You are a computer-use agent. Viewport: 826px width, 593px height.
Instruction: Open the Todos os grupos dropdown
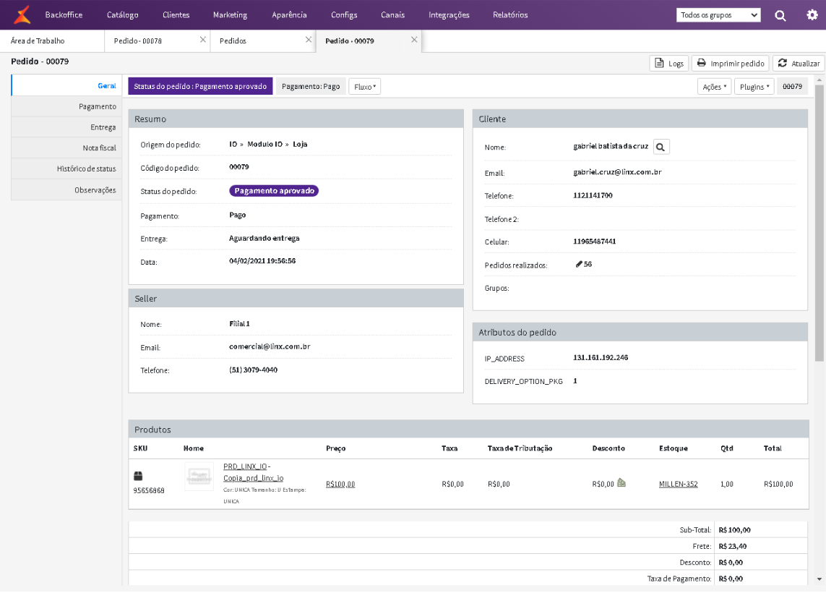tap(718, 15)
